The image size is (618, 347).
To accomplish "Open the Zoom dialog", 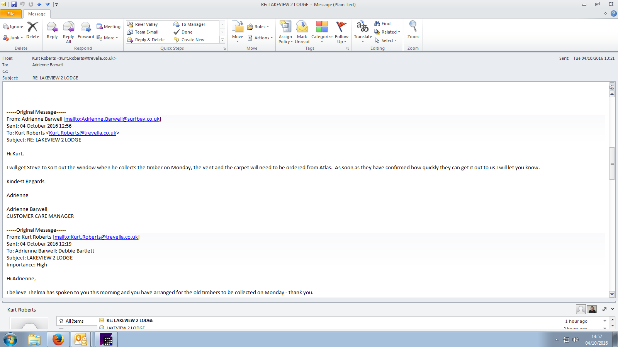I will coord(413,30).
